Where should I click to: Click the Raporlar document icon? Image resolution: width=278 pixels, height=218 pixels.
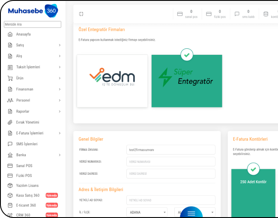coord(10,111)
